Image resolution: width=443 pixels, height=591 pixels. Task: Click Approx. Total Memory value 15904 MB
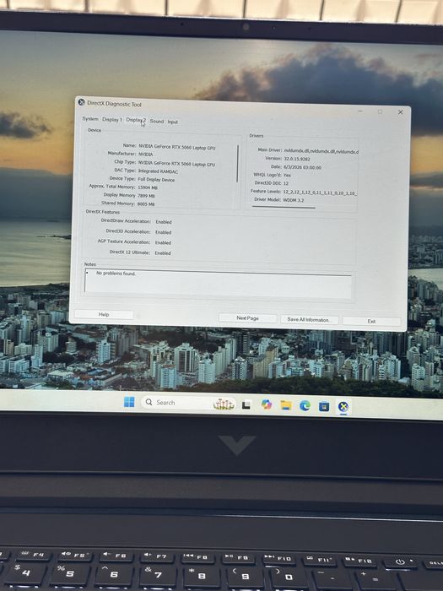(x=148, y=187)
